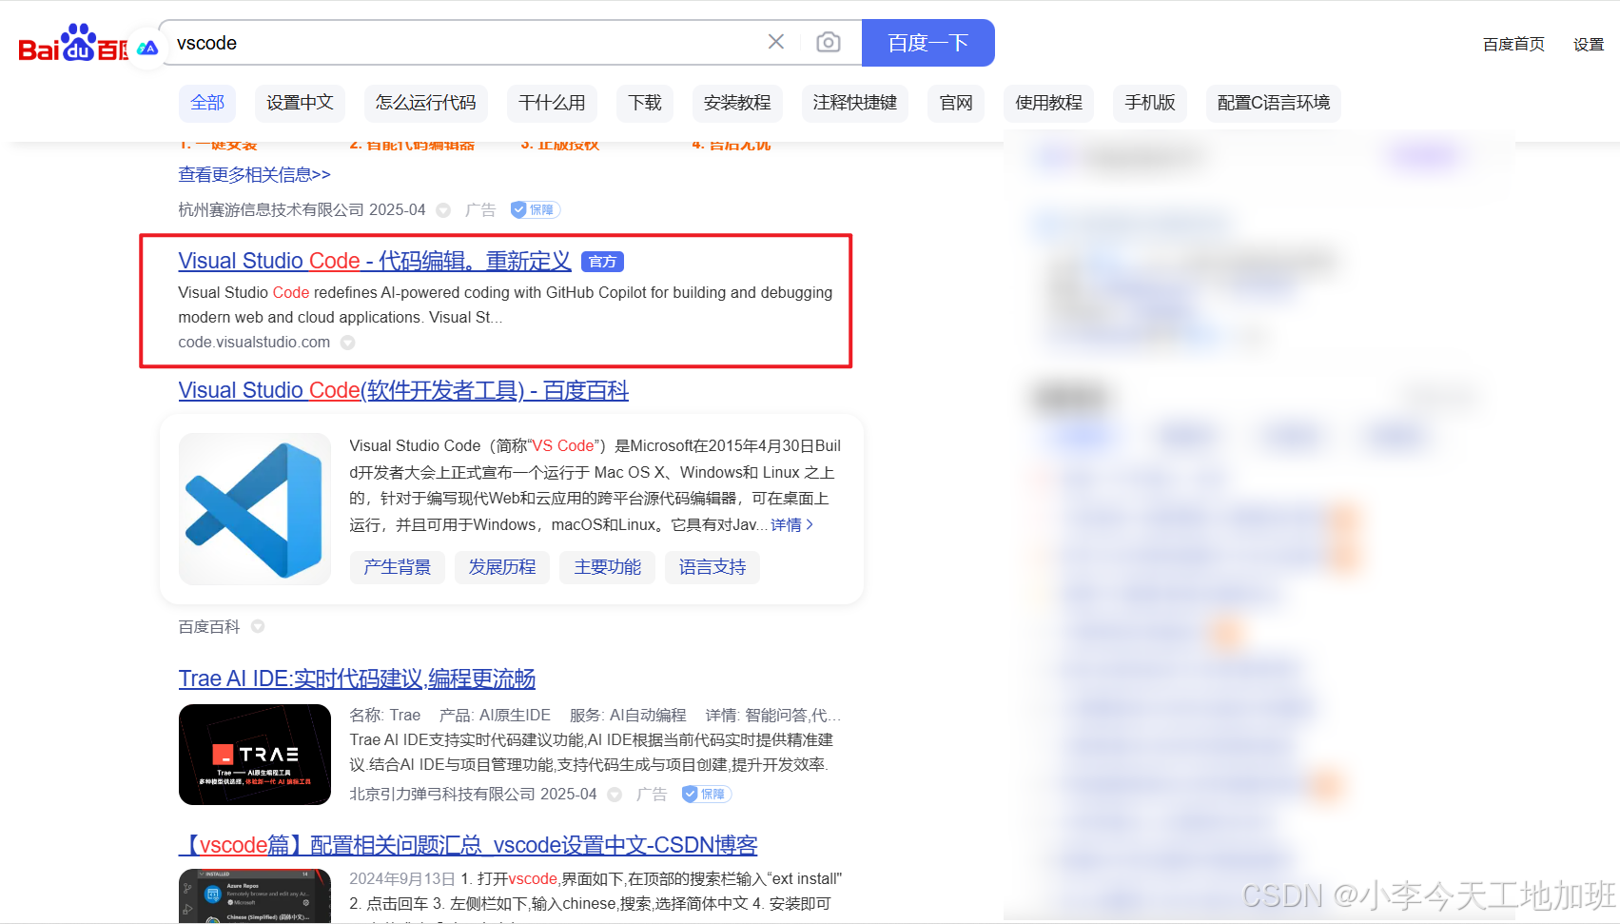
Task: Select the 手机版 suggestion tab
Action: [x=1150, y=103]
